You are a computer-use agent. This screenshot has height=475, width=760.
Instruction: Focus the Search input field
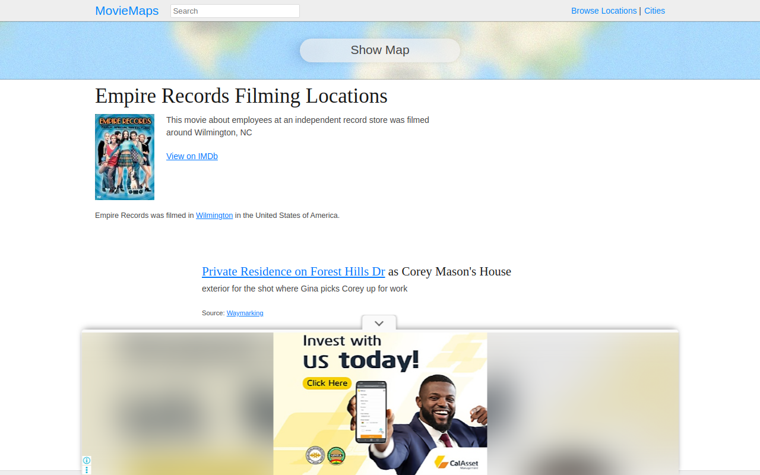[x=235, y=11]
